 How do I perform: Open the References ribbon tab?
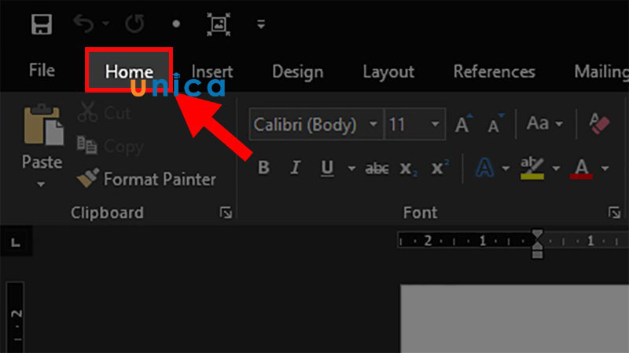tap(494, 71)
